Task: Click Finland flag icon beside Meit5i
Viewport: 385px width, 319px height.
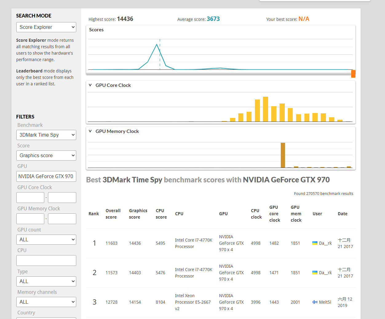Action: pos(315,302)
